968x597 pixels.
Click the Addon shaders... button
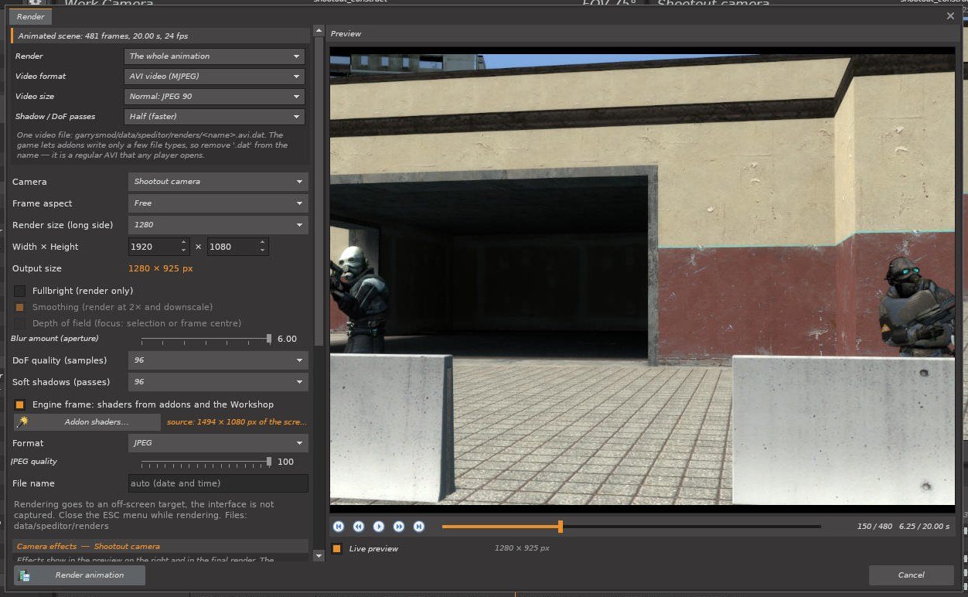tap(87, 422)
